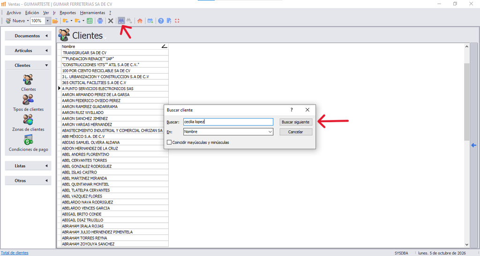Click the orange home icon
This screenshot has height=256, width=480.
coord(140,21)
